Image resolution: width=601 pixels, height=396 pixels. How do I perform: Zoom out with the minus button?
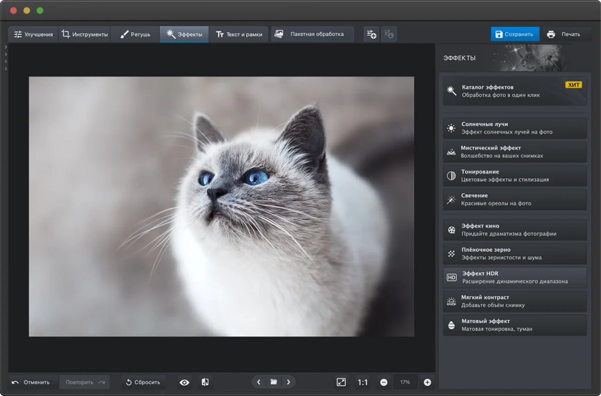[384, 382]
